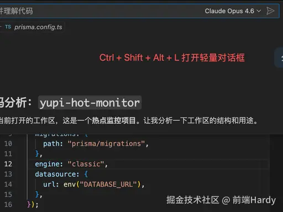Click the closing }); on line 16
Viewport: 283px width, 212px height.
coord(33,204)
